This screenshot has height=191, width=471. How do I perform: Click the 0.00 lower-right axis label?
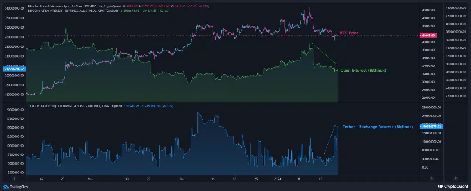pos(425,167)
